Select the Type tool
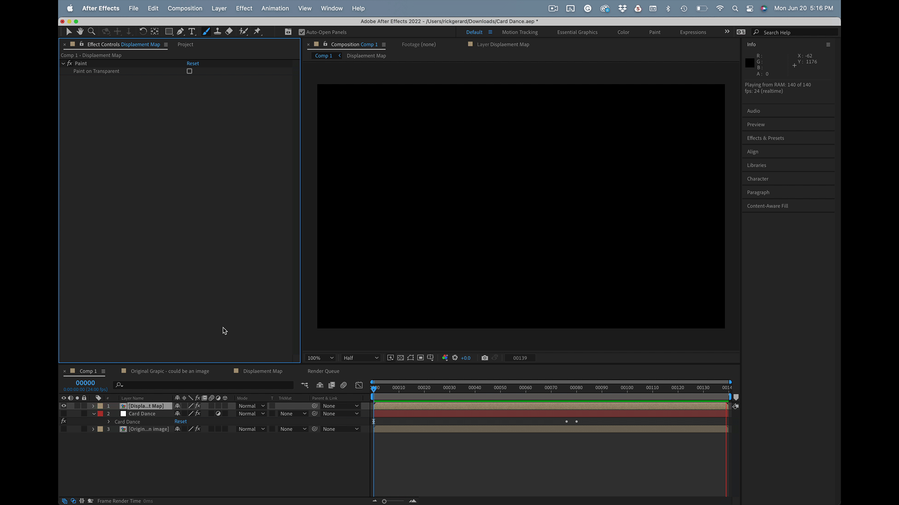The image size is (899, 505). [192, 31]
